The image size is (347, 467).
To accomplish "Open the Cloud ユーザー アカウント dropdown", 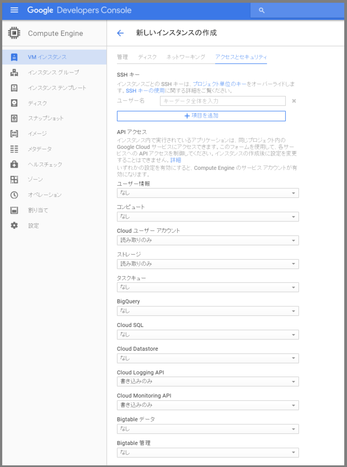I will pos(208,240).
